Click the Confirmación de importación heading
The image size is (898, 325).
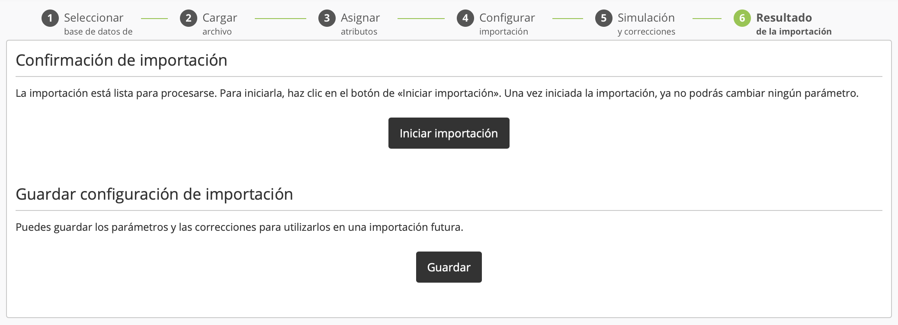[x=122, y=60]
